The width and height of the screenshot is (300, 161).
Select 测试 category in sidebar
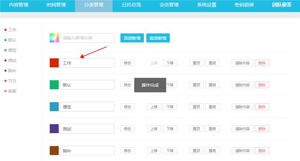point(12,61)
